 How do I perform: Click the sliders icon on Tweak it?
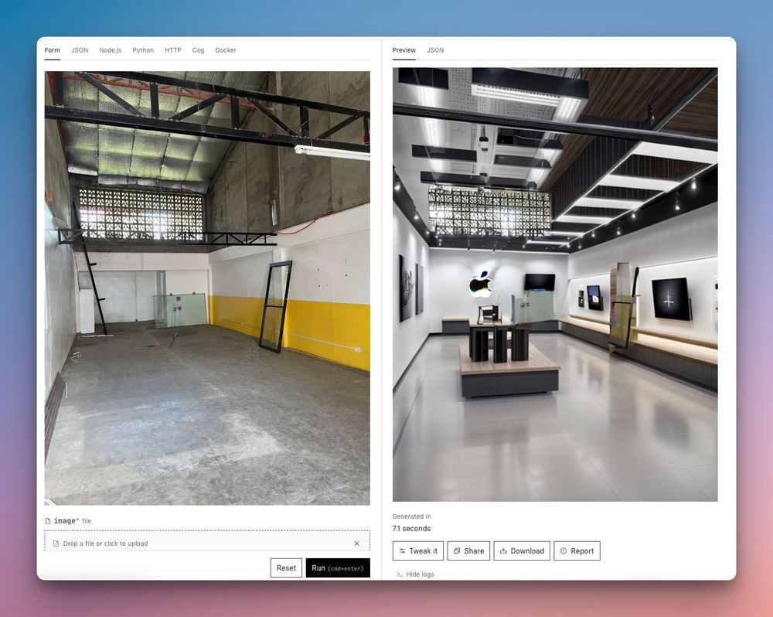pos(403,551)
